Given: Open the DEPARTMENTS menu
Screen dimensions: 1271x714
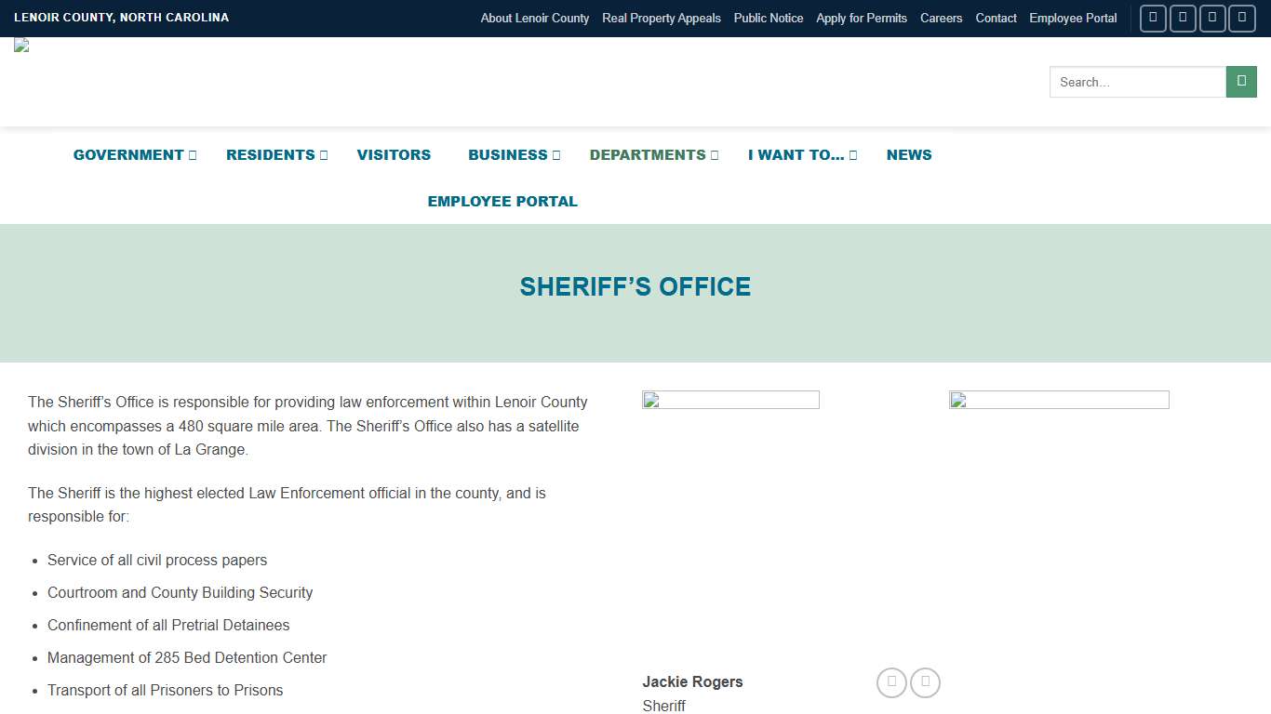Looking at the screenshot, I should tap(648, 154).
